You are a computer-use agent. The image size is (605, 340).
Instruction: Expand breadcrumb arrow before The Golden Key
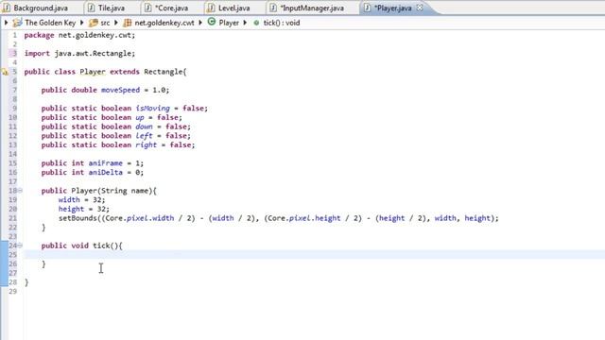coord(7,23)
